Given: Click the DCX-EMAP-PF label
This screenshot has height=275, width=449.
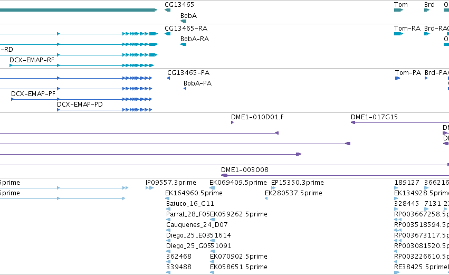Looking at the screenshot, I should pyautogui.click(x=33, y=94).
